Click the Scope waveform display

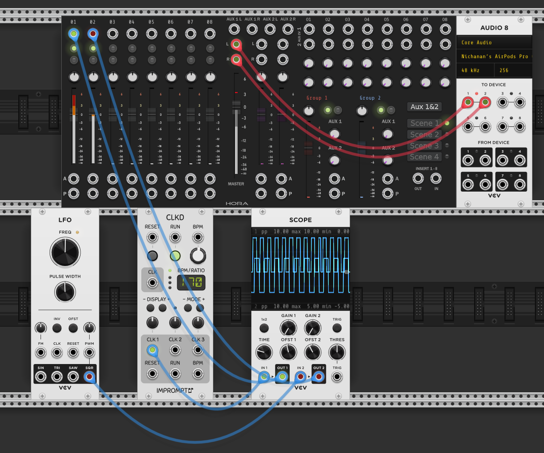point(300,269)
